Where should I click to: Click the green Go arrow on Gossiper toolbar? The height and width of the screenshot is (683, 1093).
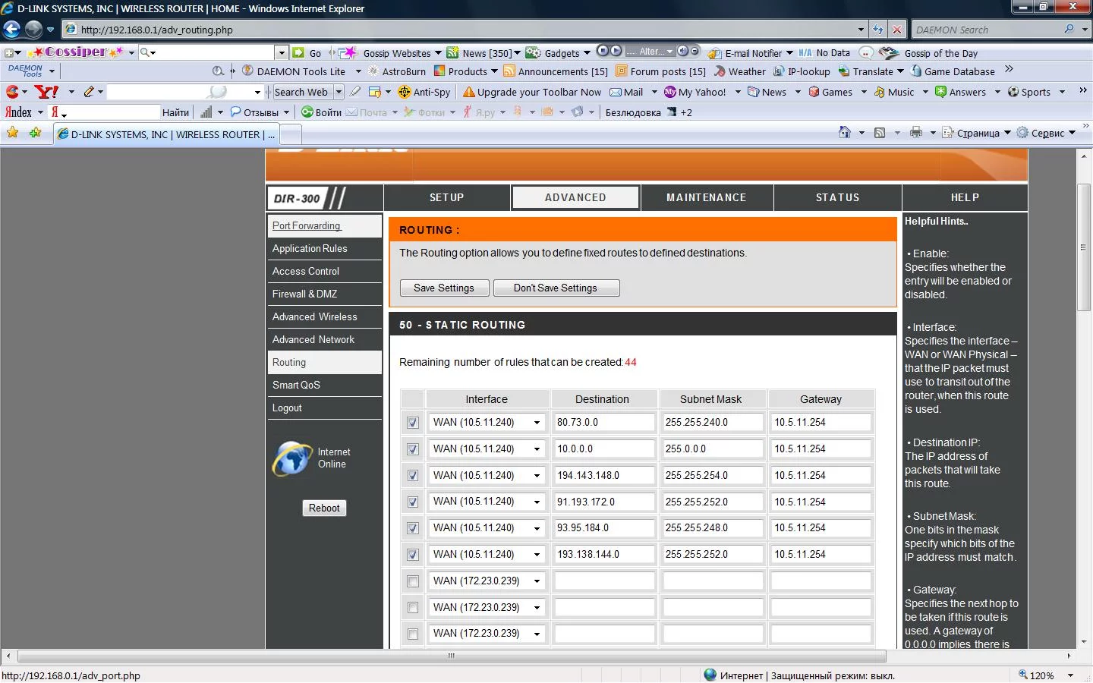[298, 52]
